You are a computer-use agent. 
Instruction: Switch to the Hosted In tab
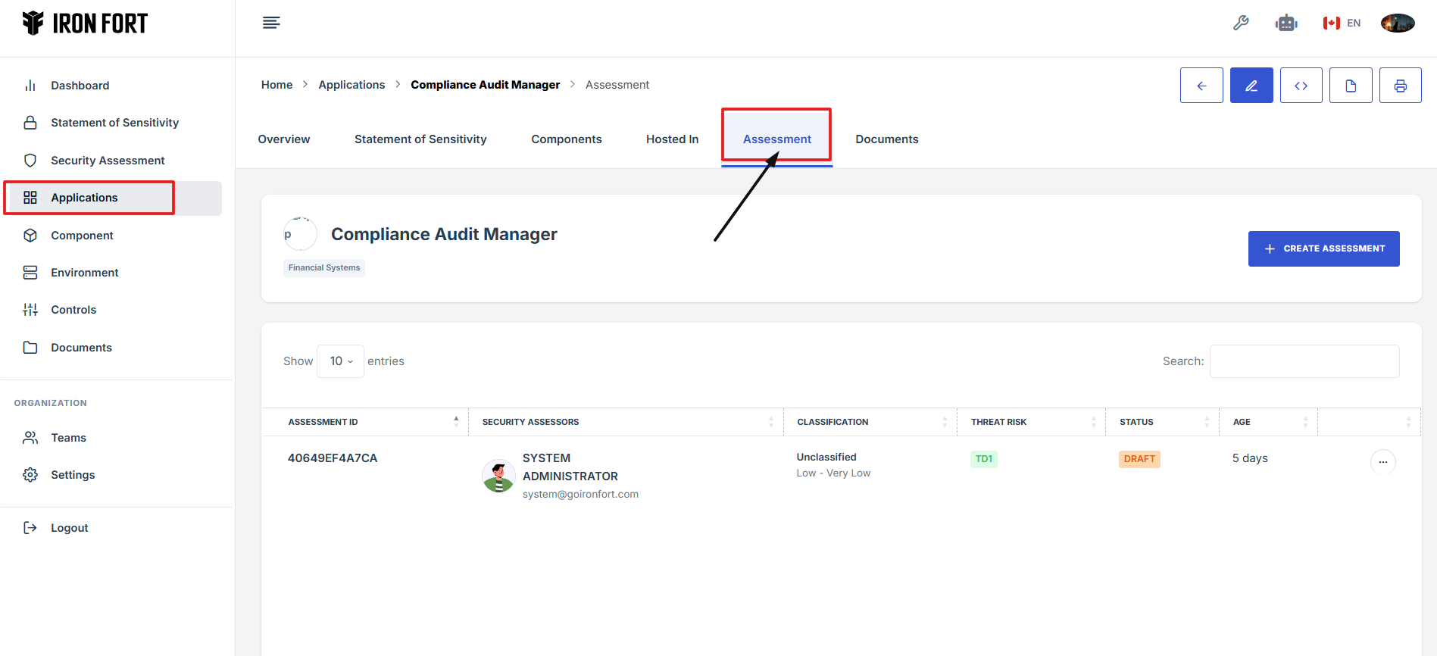point(672,139)
